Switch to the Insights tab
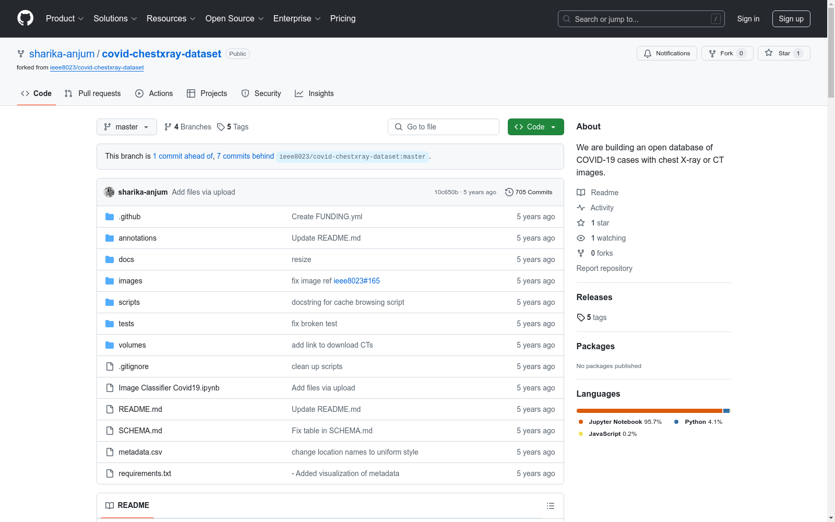 [x=315, y=93]
